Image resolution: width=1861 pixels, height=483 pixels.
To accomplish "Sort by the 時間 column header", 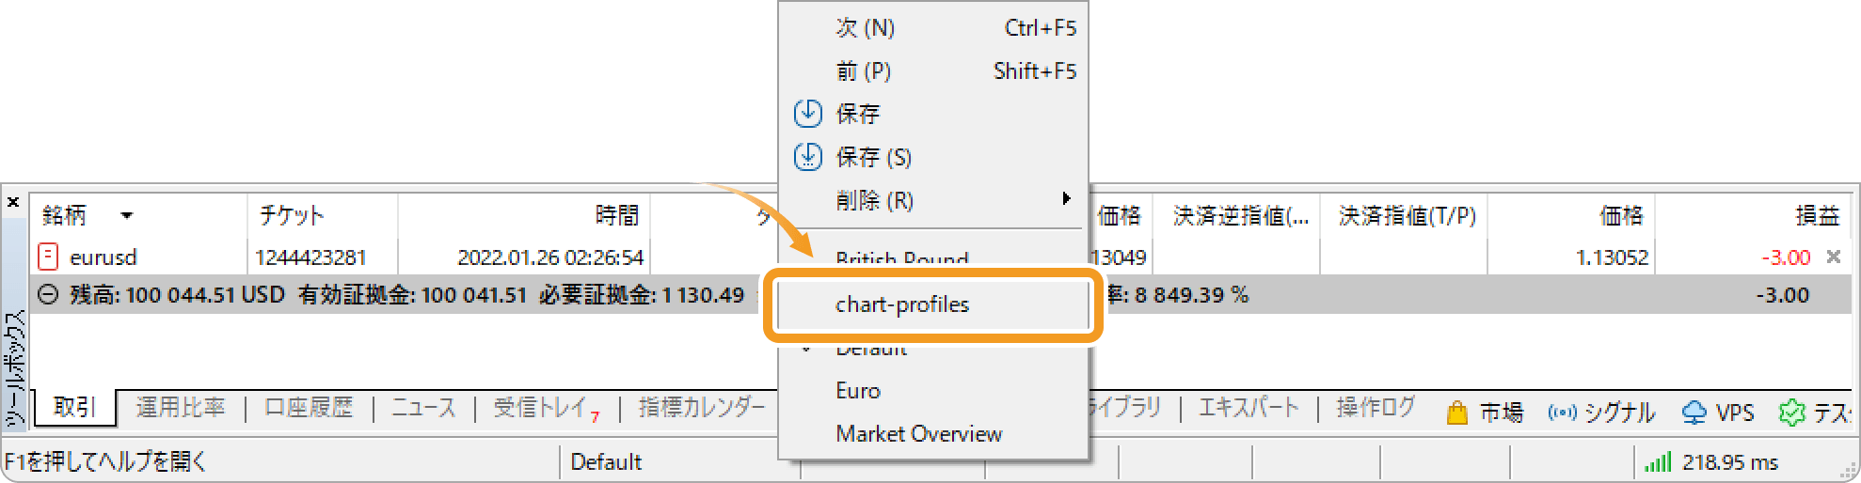I will [617, 216].
